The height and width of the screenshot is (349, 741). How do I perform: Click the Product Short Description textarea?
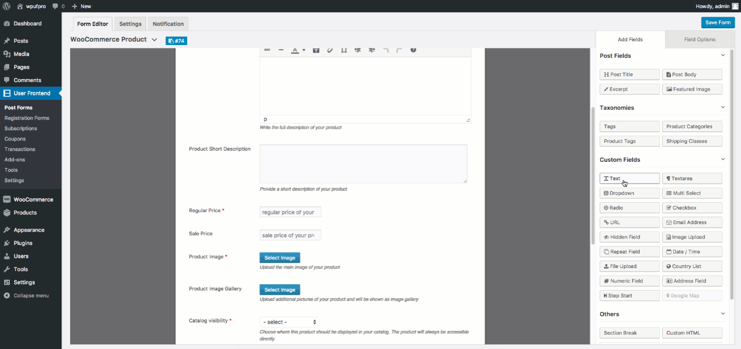(x=363, y=164)
